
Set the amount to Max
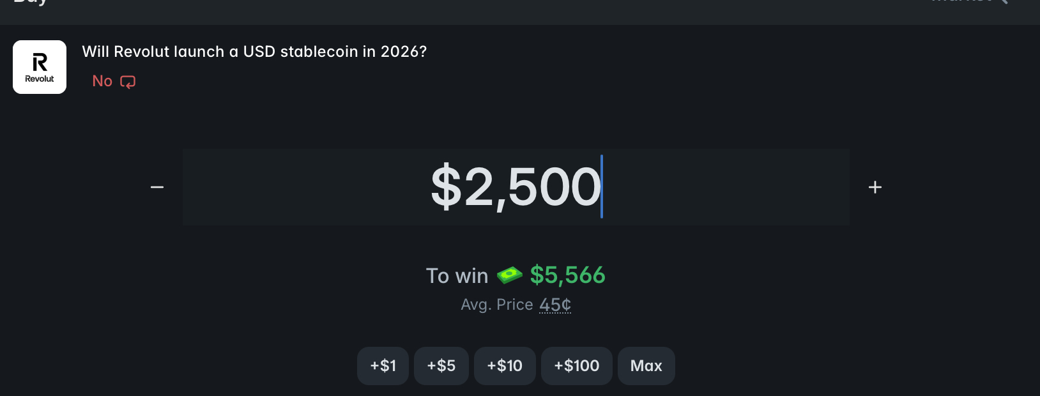coord(646,366)
